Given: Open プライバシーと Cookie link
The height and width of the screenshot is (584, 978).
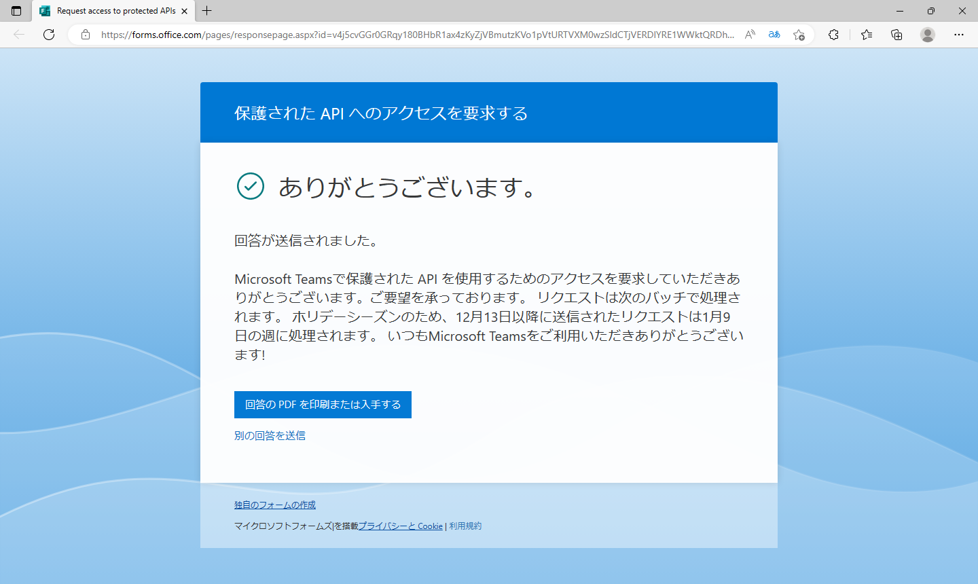Looking at the screenshot, I should coord(401,526).
